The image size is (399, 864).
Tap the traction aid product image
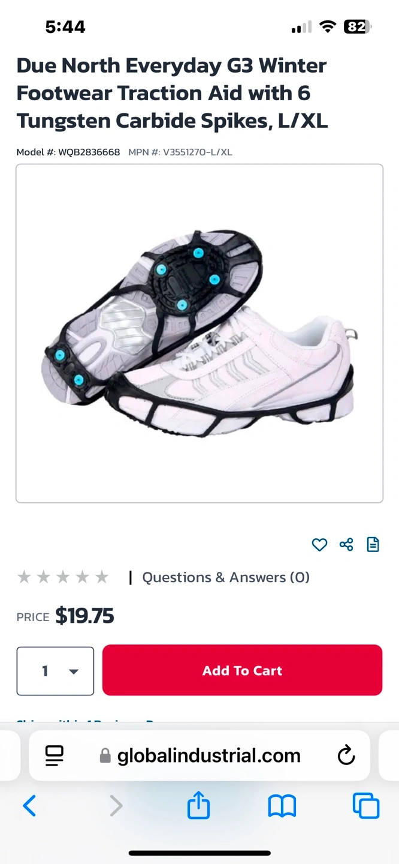click(199, 333)
